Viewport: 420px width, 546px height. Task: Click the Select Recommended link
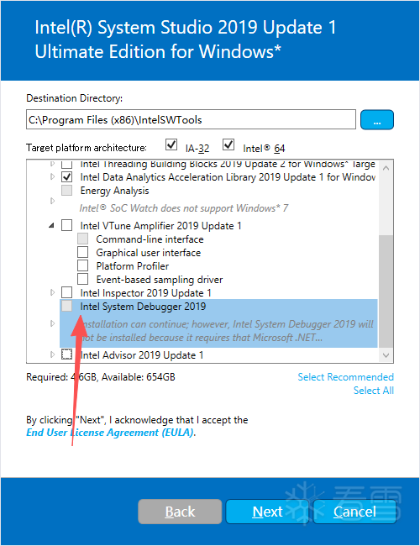point(345,377)
